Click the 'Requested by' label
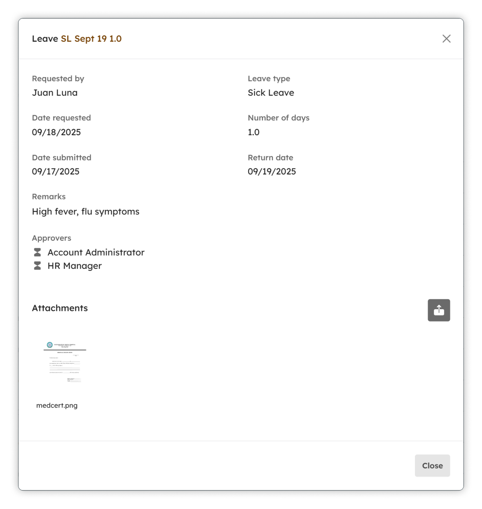482x509 pixels. pyautogui.click(x=58, y=79)
